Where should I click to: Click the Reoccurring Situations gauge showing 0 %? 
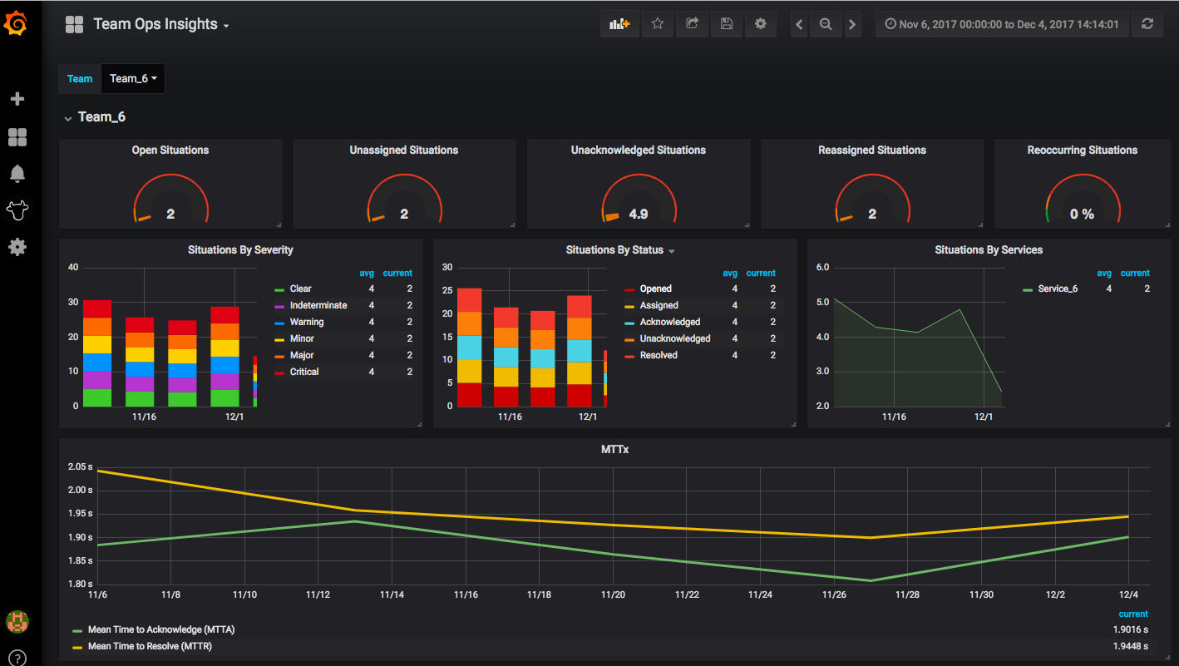(x=1083, y=200)
